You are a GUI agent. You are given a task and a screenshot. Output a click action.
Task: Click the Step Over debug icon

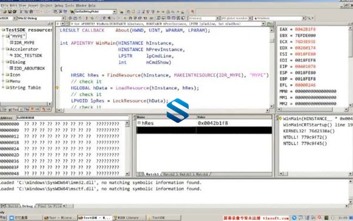click(x=135, y=18)
